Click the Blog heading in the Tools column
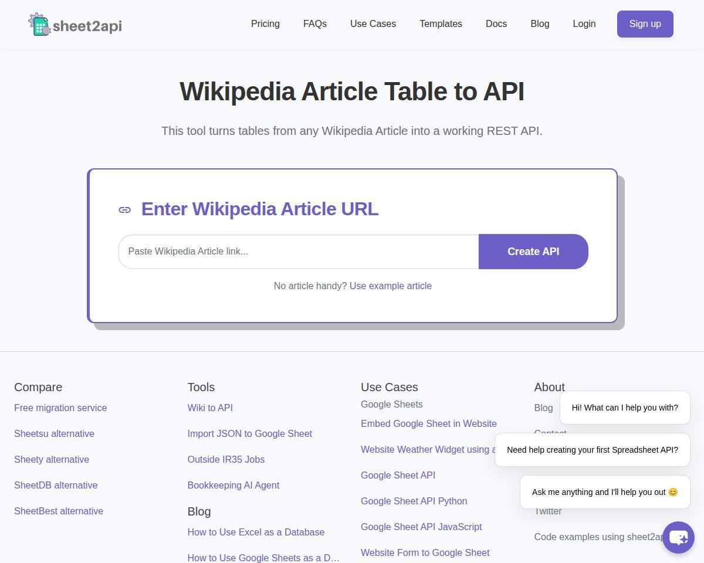Image resolution: width=704 pixels, height=563 pixels. [199, 511]
